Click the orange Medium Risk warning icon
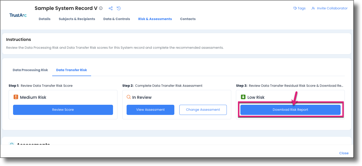 pyautogui.click(x=16, y=97)
